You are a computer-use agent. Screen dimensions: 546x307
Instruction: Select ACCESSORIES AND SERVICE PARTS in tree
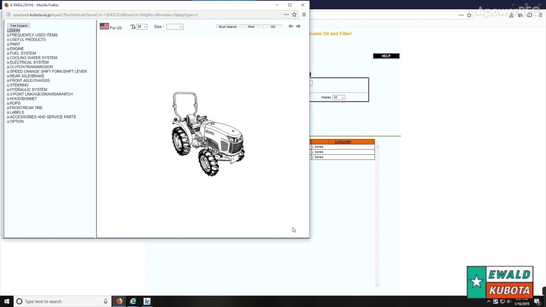tap(43, 117)
